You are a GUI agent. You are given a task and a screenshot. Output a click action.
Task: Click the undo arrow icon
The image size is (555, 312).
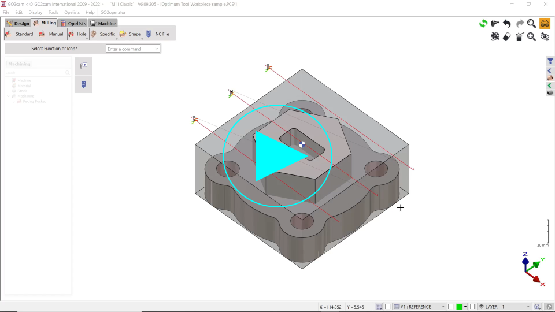[x=507, y=24]
